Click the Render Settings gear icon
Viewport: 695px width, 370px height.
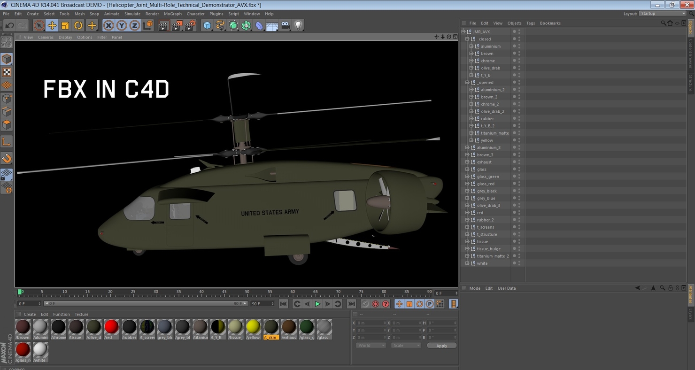[190, 25]
